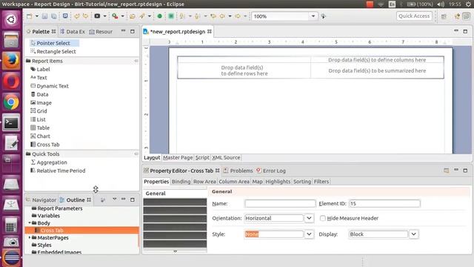Select the Dynamic Text palette item
The width and height of the screenshot is (474, 267).
(50, 86)
